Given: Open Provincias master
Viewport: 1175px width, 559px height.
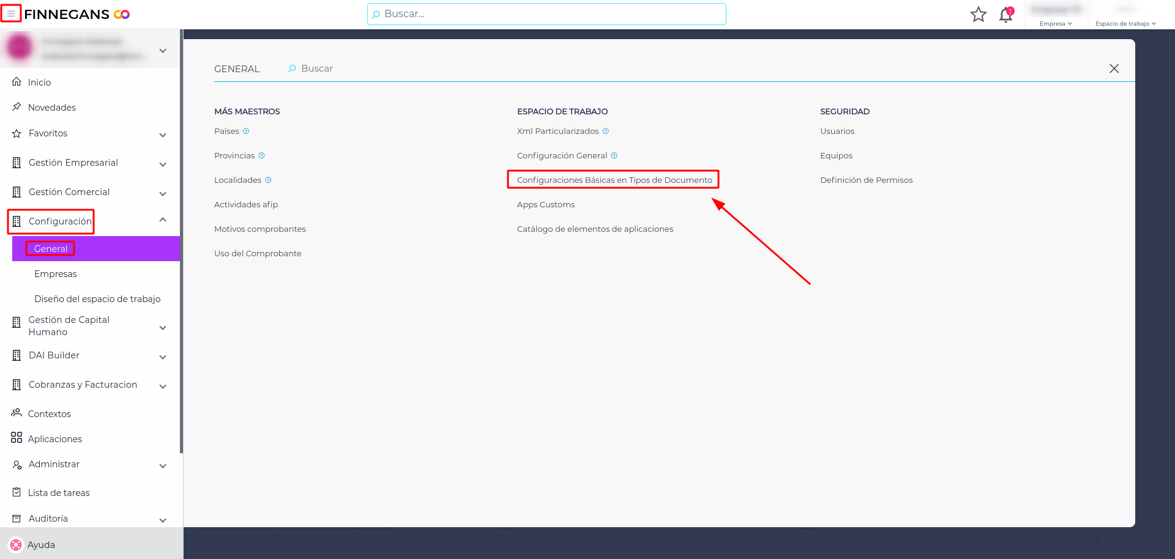Looking at the screenshot, I should (234, 155).
